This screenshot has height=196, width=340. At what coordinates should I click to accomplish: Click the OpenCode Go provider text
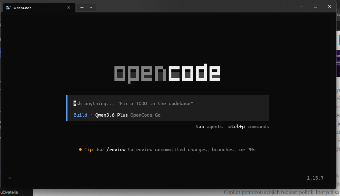(145, 115)
